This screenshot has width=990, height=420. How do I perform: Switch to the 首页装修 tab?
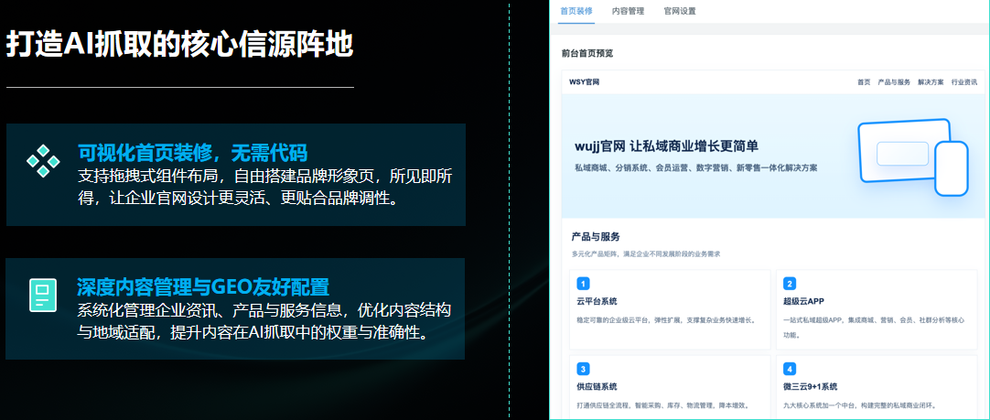pyautogui.click(x=576, y=11)
